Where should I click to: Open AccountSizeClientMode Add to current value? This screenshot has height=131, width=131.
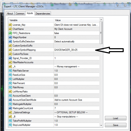pyautogui.click(x=77, y=100)
